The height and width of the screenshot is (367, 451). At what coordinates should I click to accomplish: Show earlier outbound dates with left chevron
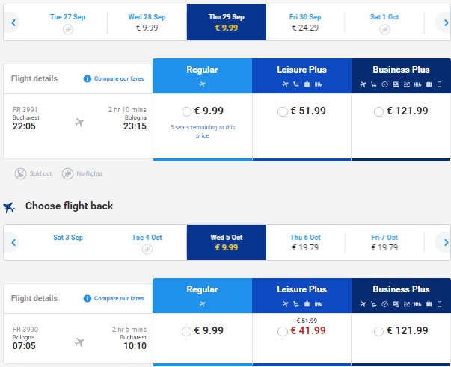click(13, 22)
